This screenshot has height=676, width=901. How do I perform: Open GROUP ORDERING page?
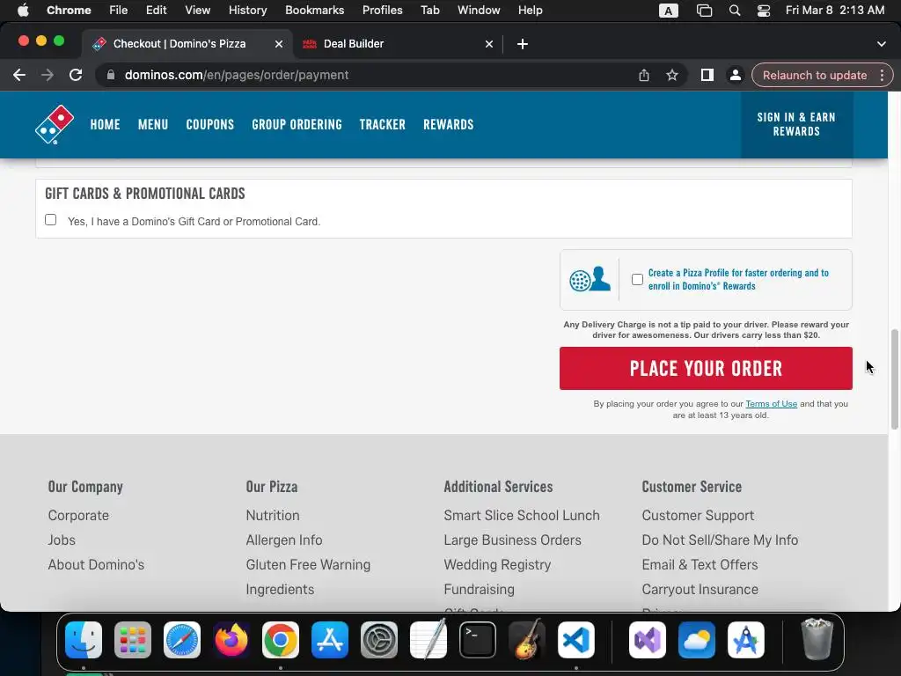[297, 125]
